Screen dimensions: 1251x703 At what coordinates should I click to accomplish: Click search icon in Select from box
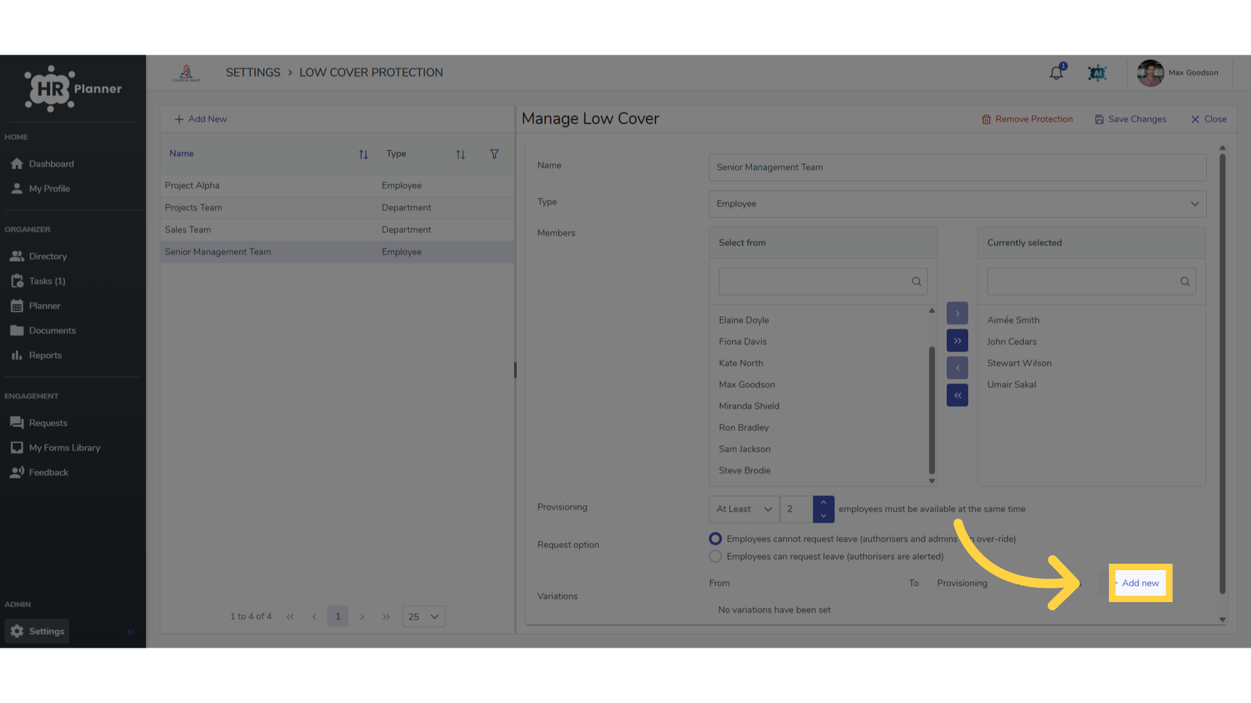(916, 282)
